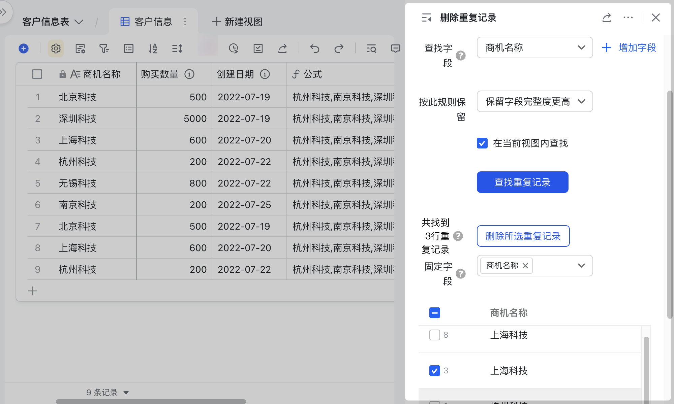
Task: Open the filter tool
Action: tap(104, 48)
